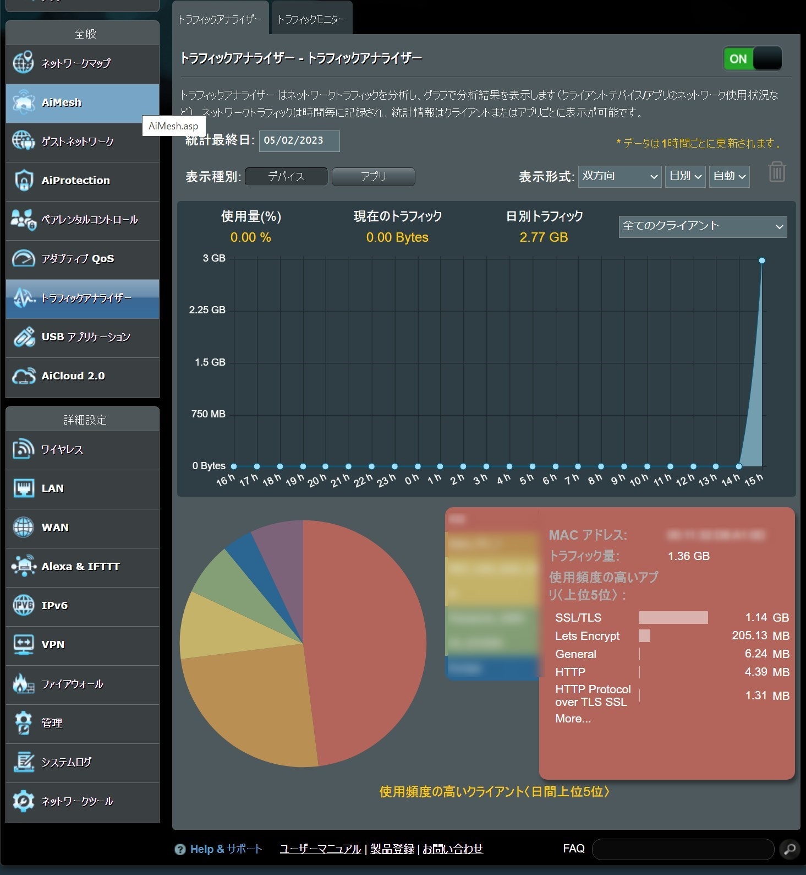
Task: Click the ユーザーマニュアル link
Action: 320,849
